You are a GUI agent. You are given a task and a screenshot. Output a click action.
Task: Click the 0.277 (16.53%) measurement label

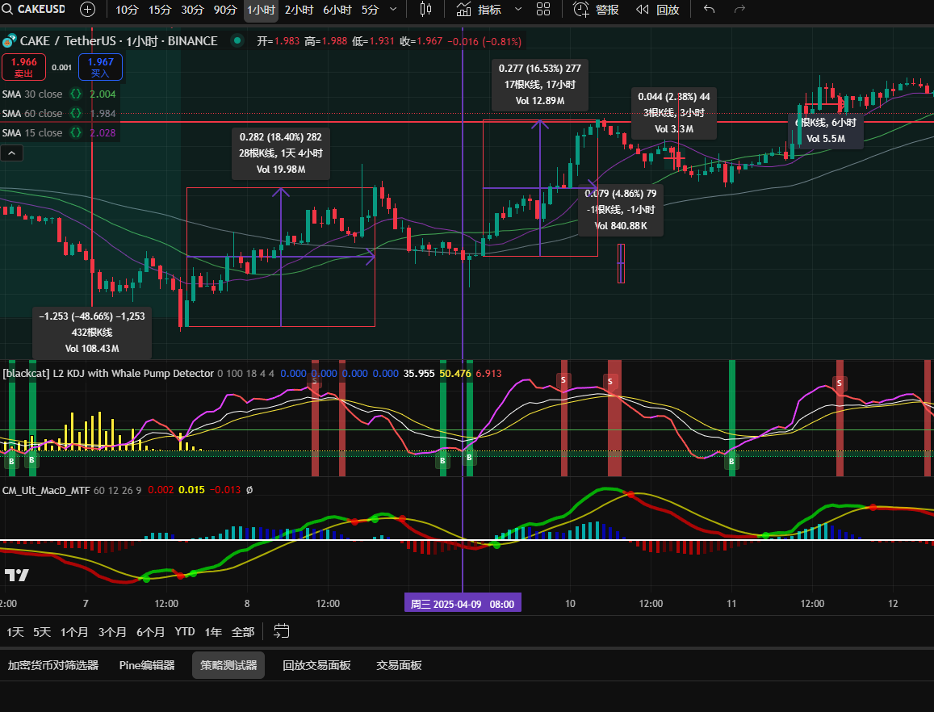pos(540,85)
